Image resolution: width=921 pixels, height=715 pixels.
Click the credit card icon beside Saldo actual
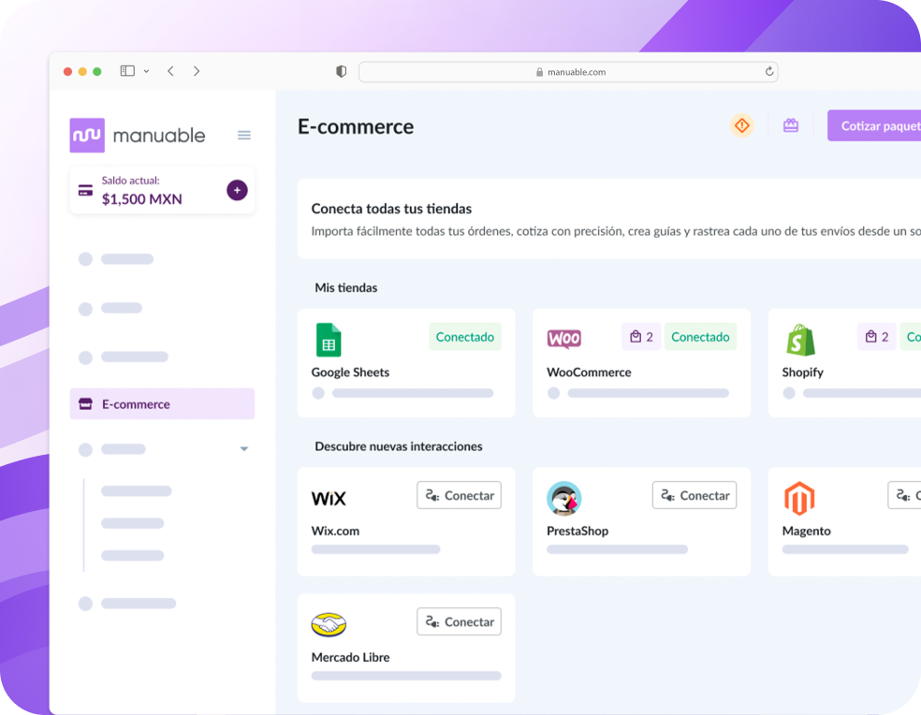[86, 190]
